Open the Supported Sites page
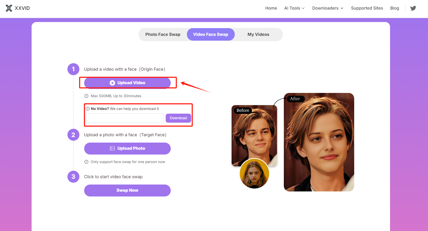Image resolution: width=428 pixels, height=231 pixels. coord(367,8)
